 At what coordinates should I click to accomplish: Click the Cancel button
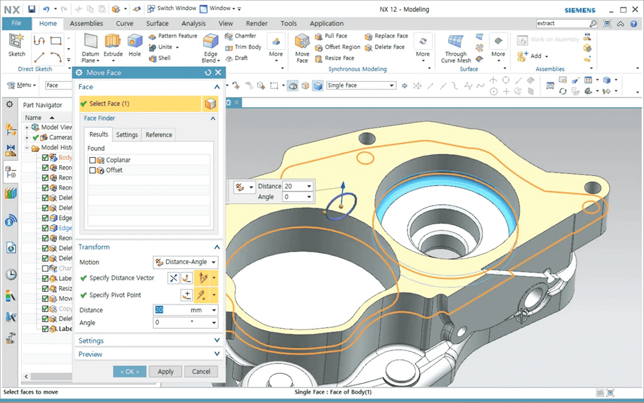click(x=201, y=371)
